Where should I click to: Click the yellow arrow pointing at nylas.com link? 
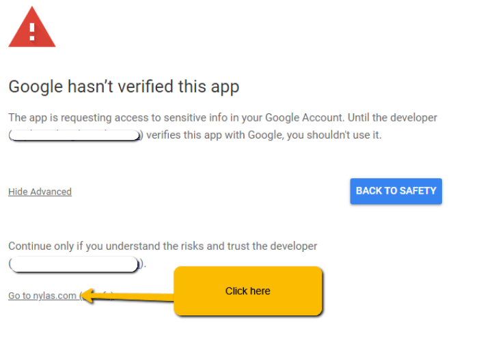coord(128,296)
